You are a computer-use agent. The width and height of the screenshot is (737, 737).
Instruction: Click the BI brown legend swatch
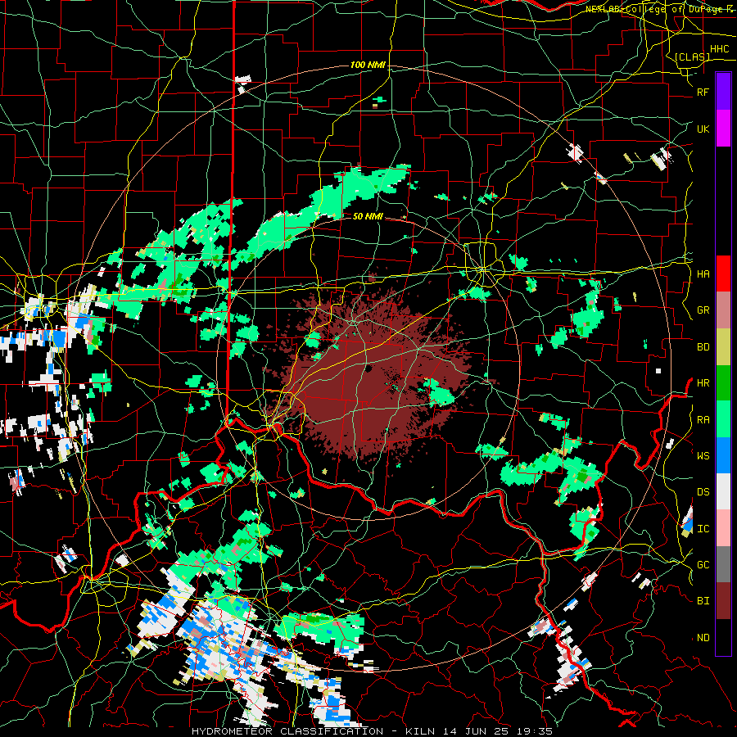pos(723,601)
